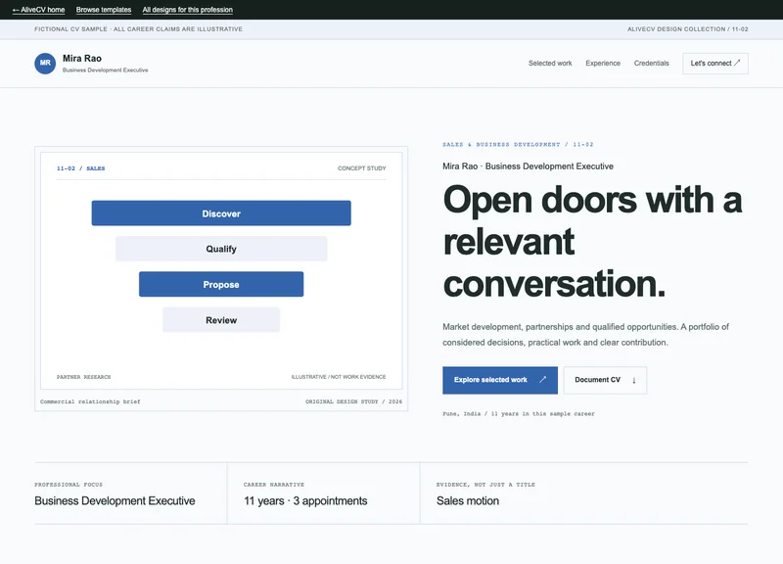Open Browse templates link
Viewport: 783px width, 564px height.
click(104, 10)
